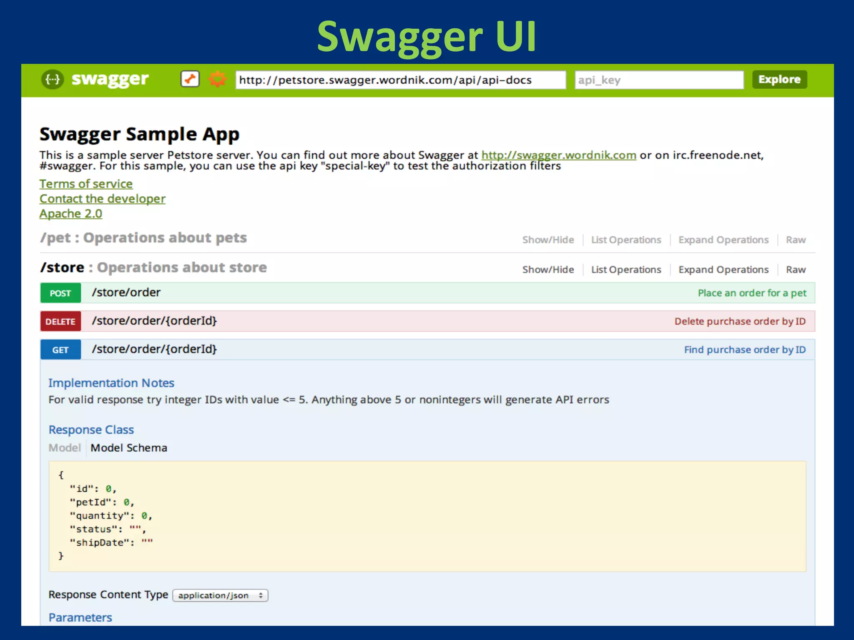
Task: Click the Implementation Notes heading
Action: [x=111, y=383]
